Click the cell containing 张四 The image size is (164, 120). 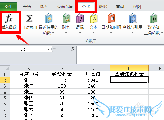(29, 97)
